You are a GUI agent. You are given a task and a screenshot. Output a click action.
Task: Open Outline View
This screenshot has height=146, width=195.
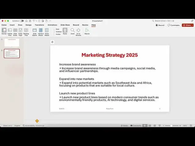[x=10, y=32]
